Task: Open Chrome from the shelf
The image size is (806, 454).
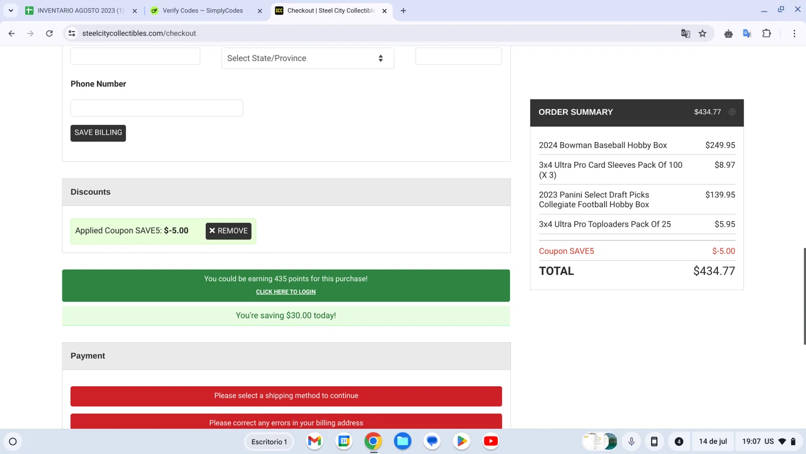Action: 373,441
